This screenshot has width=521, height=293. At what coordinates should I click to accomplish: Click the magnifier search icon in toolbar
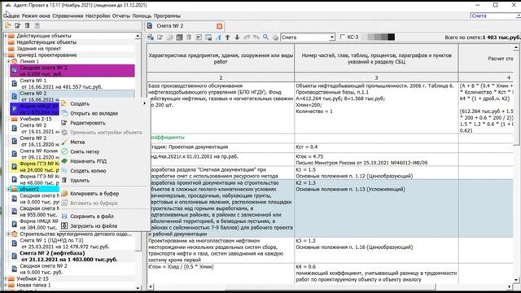point(266,37)
